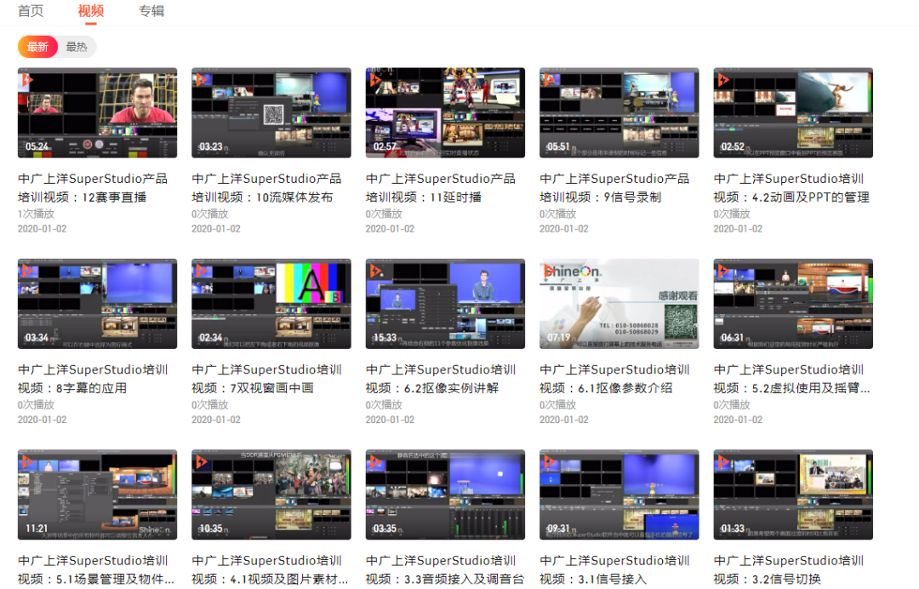Open thumbnail of 4.1视频及图片素材 video
This screenshot has height=589, width=919.
(x=271, y=495)
